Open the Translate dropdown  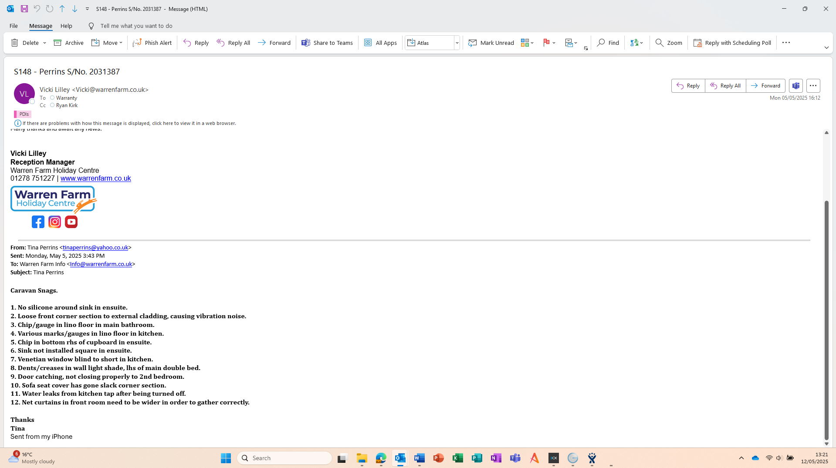click(636, 43)
